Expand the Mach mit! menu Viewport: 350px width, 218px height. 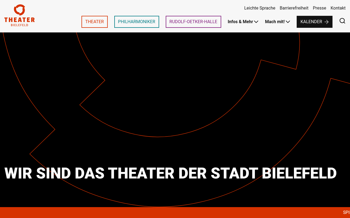(x=278, y=22)
